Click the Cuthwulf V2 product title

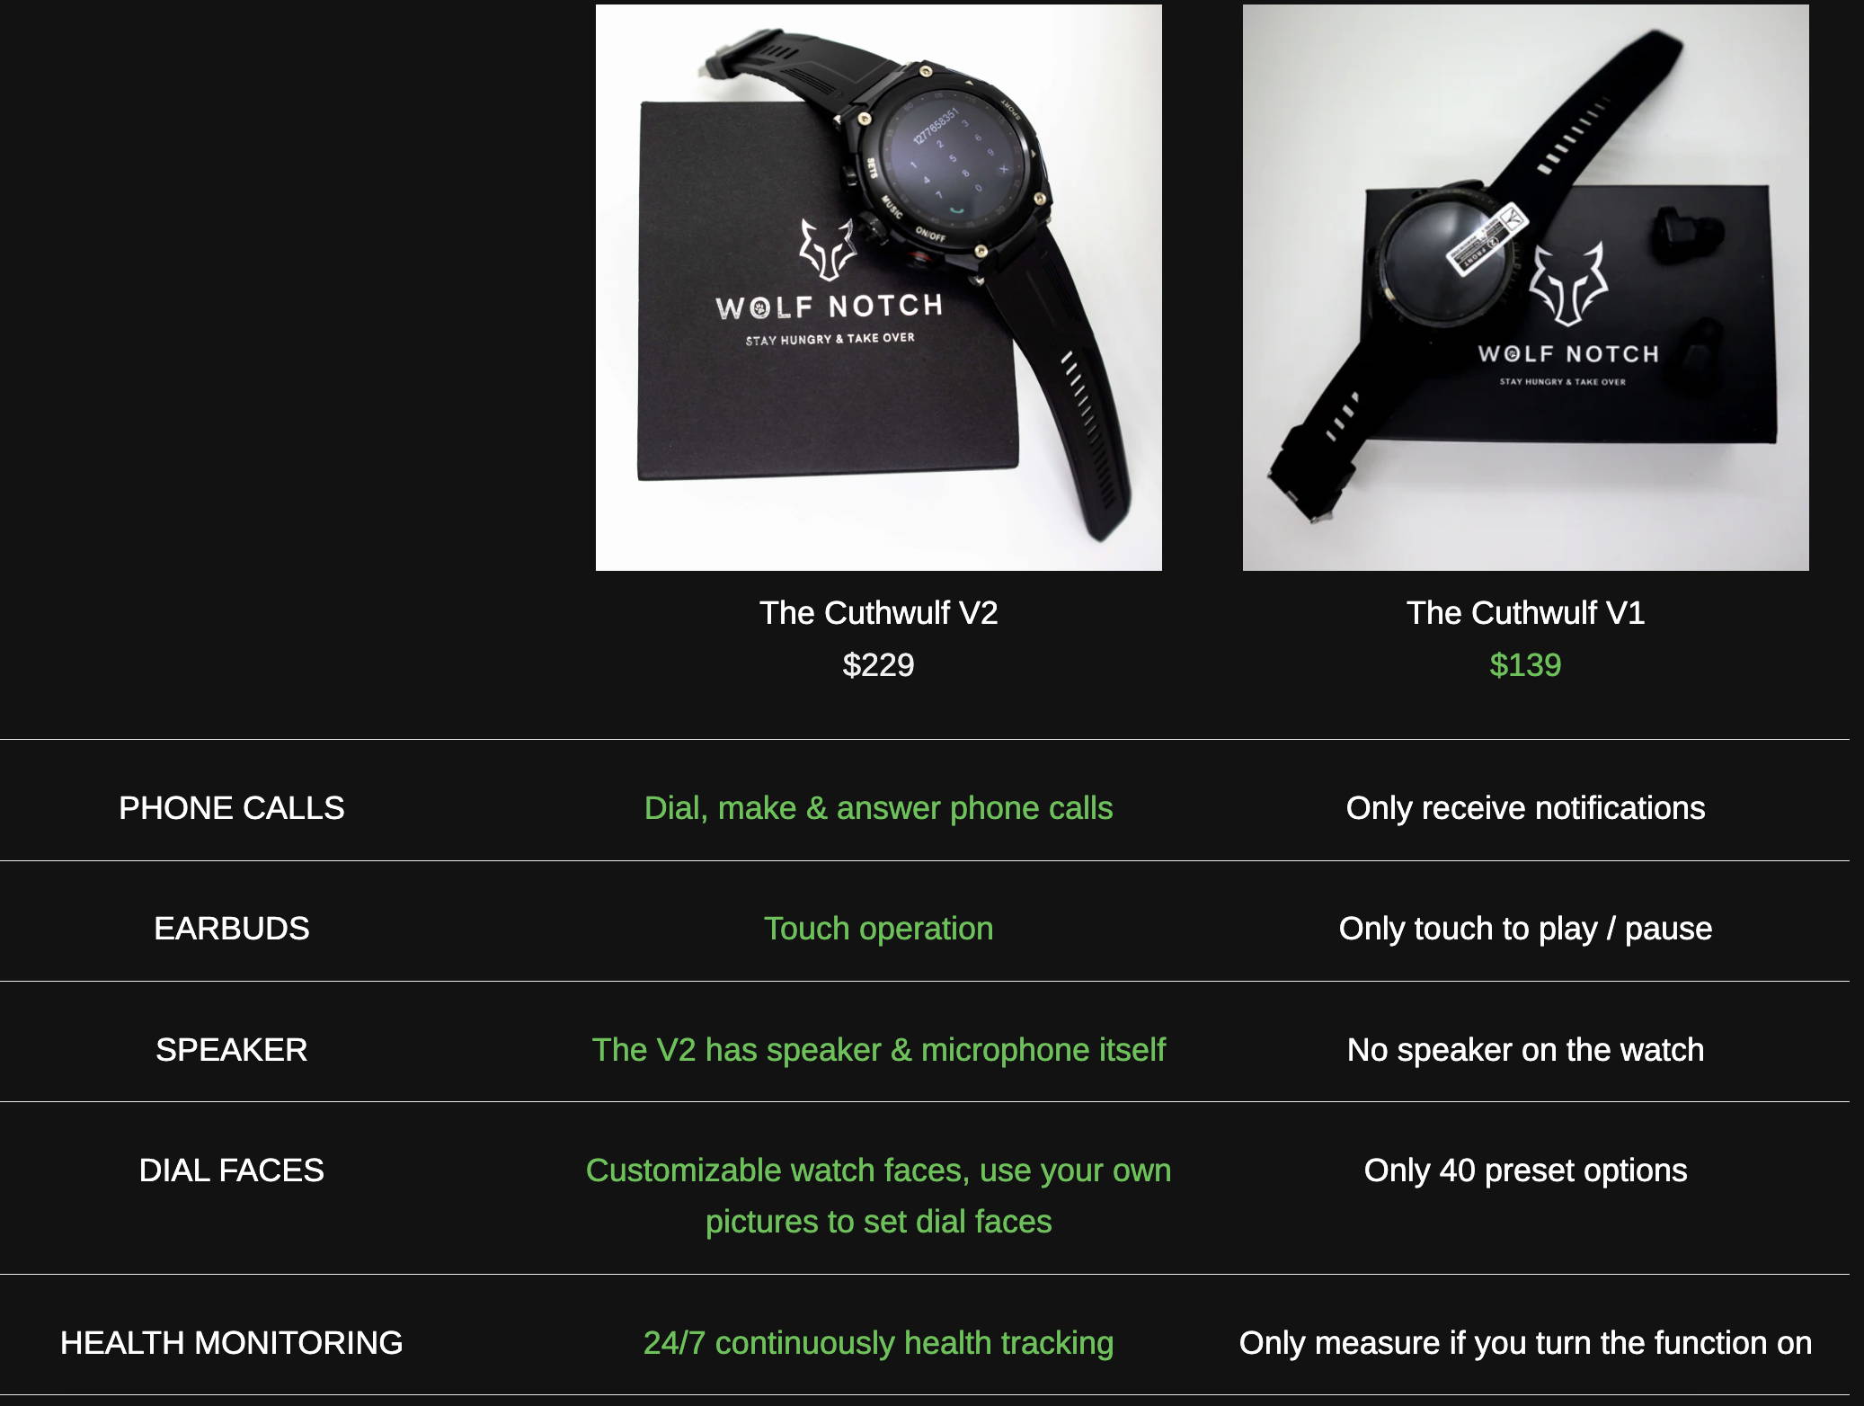pos(878,613)
